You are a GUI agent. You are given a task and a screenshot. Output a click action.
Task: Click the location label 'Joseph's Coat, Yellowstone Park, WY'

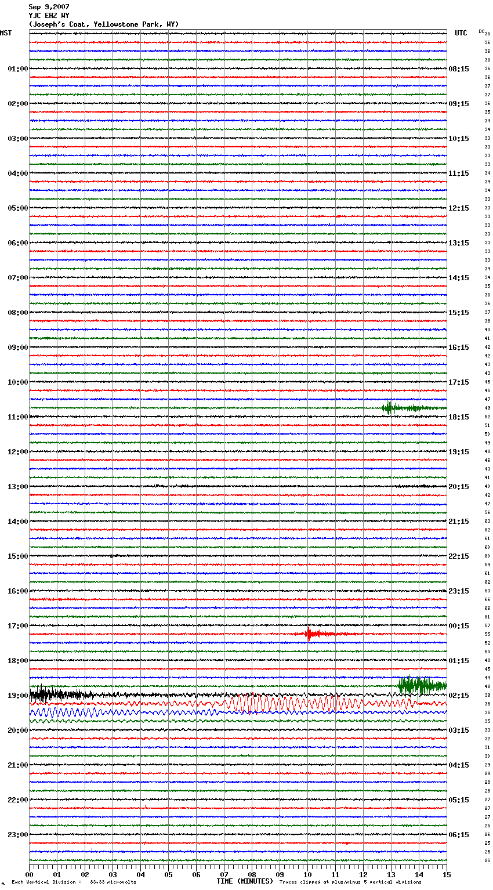(104, 24)
